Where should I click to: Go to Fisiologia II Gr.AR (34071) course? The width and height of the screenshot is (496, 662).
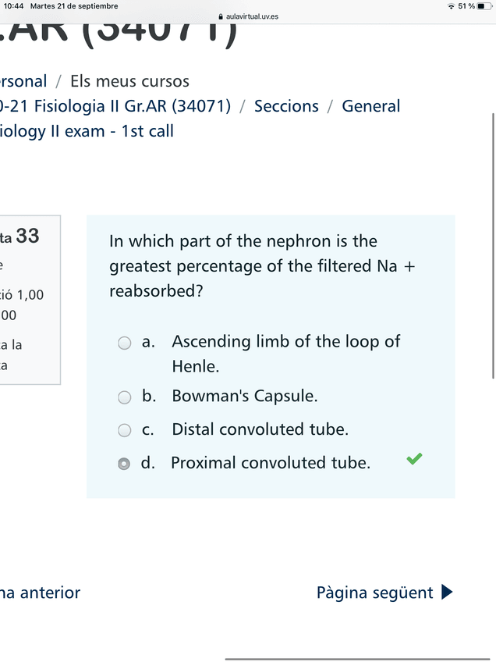click(x=117, y=106)
